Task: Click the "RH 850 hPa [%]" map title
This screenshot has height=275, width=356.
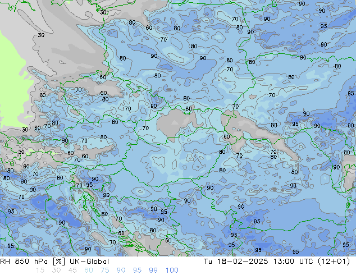Action: pos(33,262)
